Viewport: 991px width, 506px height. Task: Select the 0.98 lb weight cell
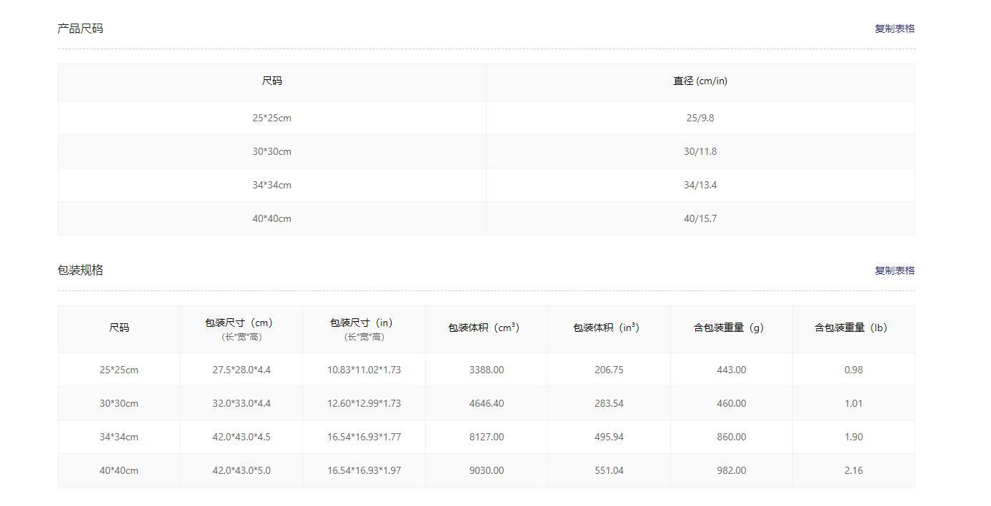click(853, 370)
